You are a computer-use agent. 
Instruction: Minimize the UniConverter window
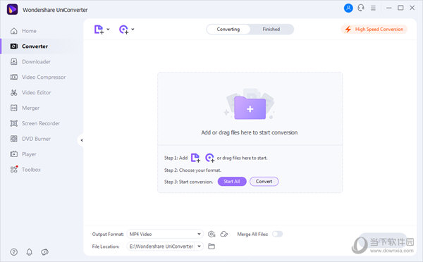[x=388, y=8]
